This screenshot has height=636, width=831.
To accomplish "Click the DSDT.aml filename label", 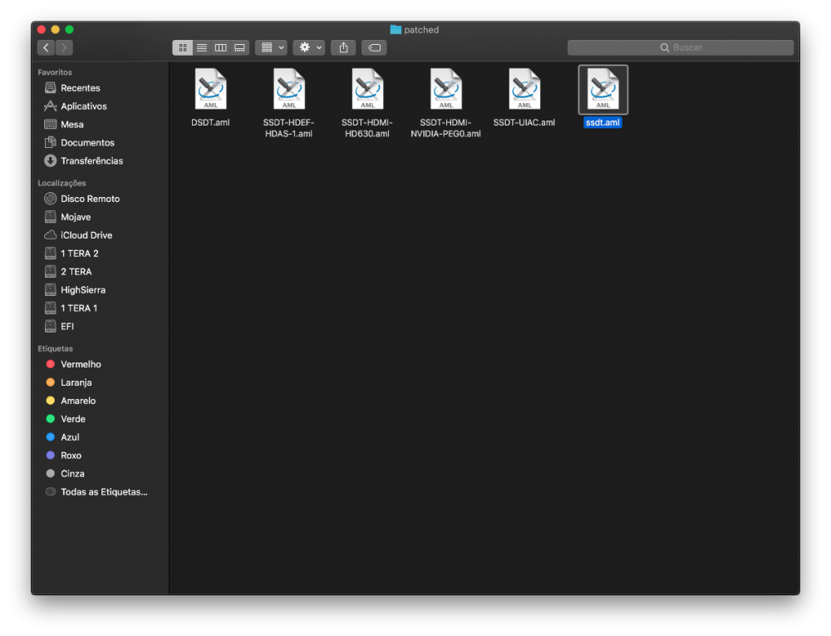I will click(210, 122).
